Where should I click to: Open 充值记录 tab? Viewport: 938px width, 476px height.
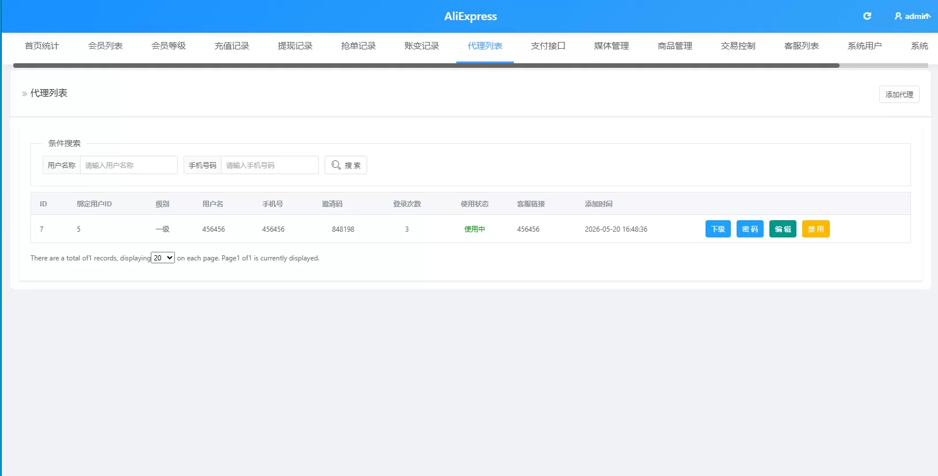[x=232, y=46]
